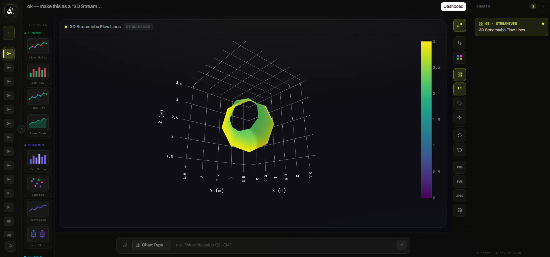Toggle the grid lines button

pyautogui.click(x=460, y=74)
